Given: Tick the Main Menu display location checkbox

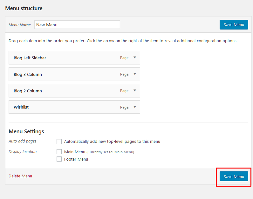Looking at the screenshot, I should pos(59,152).
